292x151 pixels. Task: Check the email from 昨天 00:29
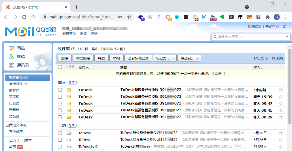click(x=60, y=117)
